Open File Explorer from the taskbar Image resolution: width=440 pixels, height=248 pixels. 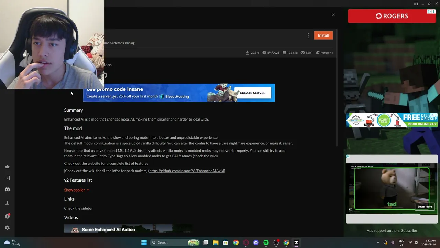(x=216, y=242)
